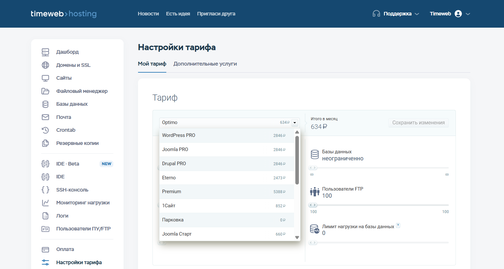The image size is (504, 269).
Task: Click the folder icon for Файловый менеджер
Action: [46, 91]
